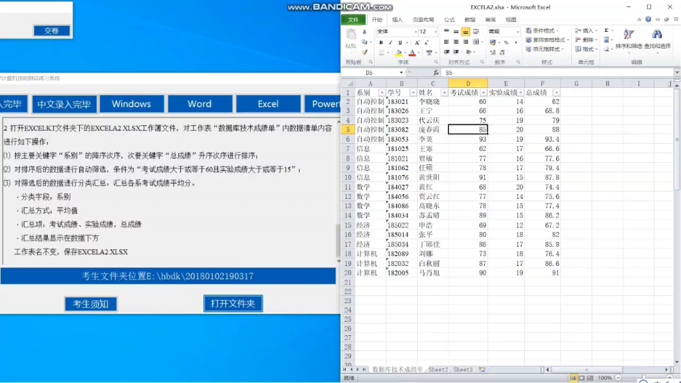Viewport: 681px width, 383px height.
Task: Toggle bold formatting
Action: (x=380, y=42)
